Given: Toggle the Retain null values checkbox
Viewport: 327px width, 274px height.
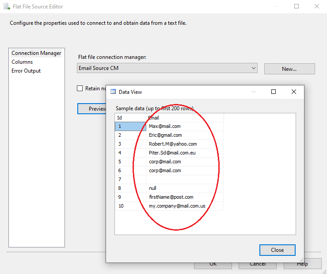Looking at the screenshot, I should (x=80, y=88).
